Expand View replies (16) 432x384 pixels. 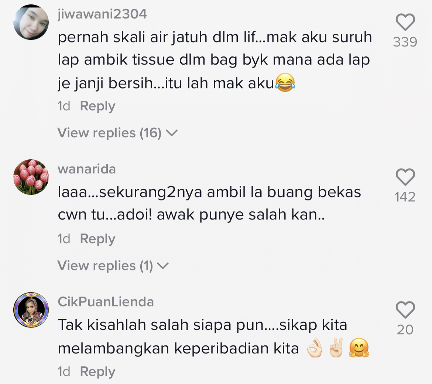(118, 133)
